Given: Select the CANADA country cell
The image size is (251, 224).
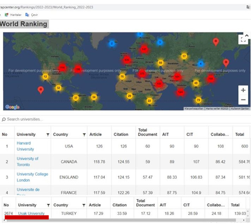Looking at the screenshot, I should (69, 162).
